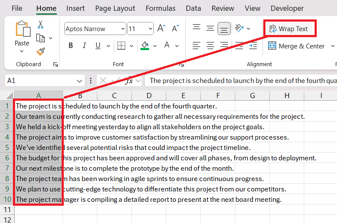Click Align Left icon

pos(196,46)
